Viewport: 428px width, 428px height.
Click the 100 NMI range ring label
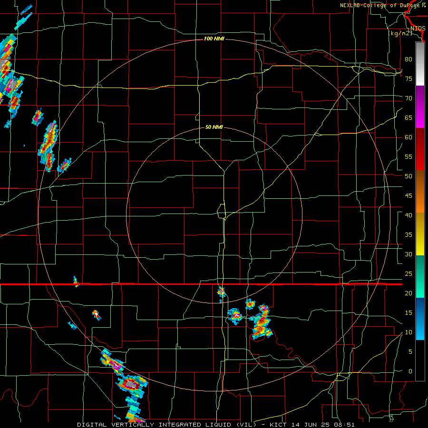(x=214, y=39)
